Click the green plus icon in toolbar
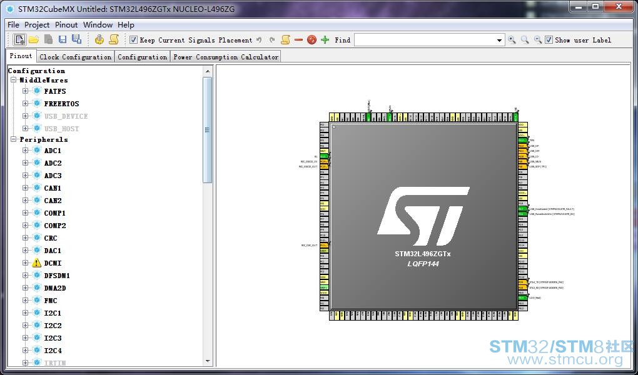 325,40
